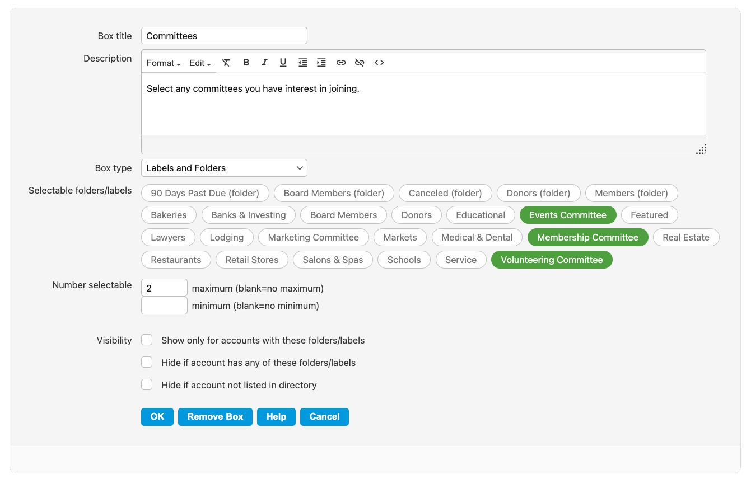The image size is (751, 479).
Task: Open the source code view icon
Action: coord(379,63)
